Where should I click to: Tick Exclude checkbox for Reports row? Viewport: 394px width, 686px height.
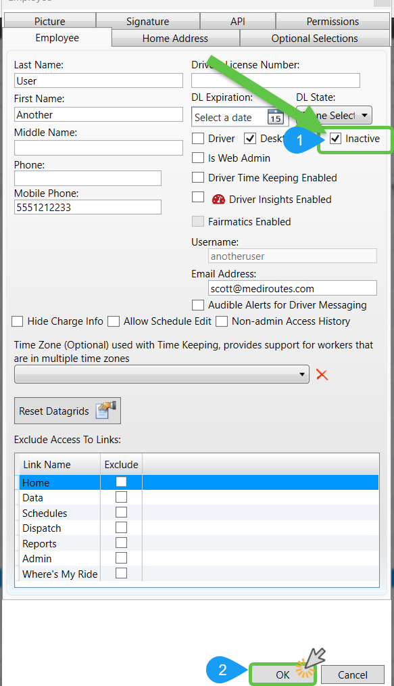point(121,543)
